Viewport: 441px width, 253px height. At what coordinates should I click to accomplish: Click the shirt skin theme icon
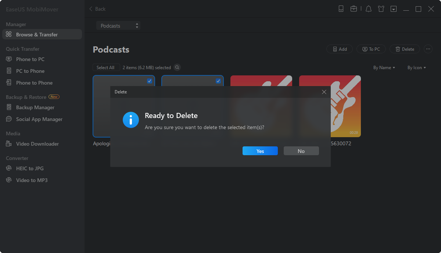click(x=381, y=9)
